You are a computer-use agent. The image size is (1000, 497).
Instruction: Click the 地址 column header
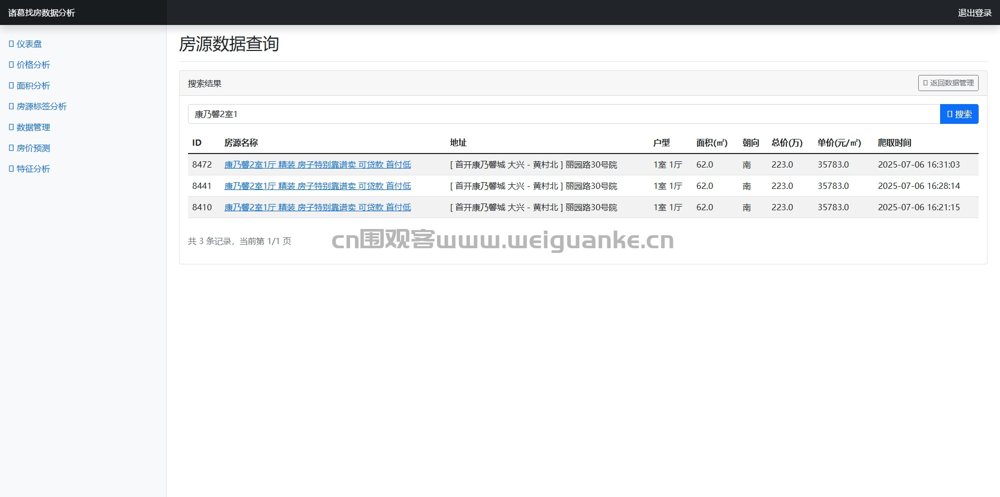[x=458, y=143]
